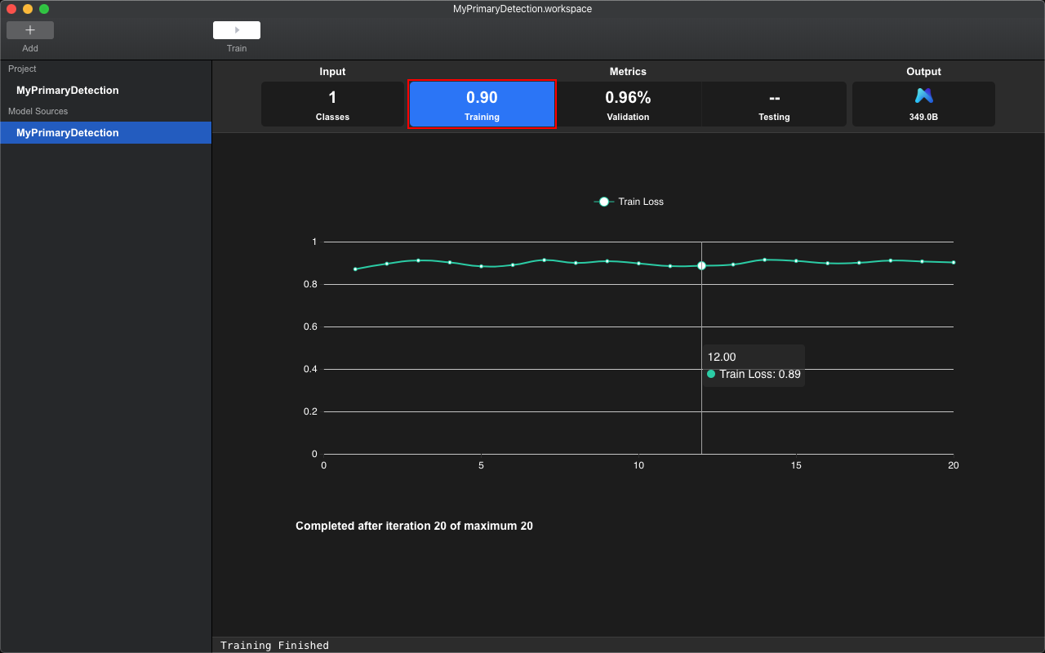
Task: Click the Metrics heading
Action: coord(628,72)
